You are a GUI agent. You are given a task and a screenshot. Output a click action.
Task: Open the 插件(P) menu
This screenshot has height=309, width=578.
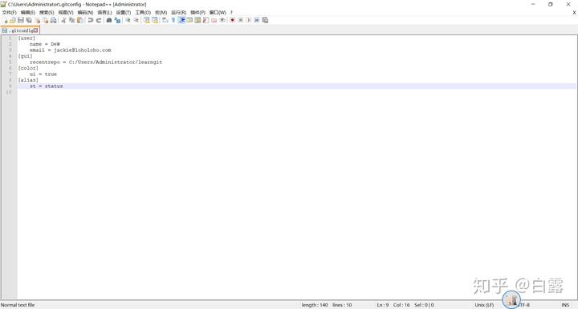(x=198, y=13)
